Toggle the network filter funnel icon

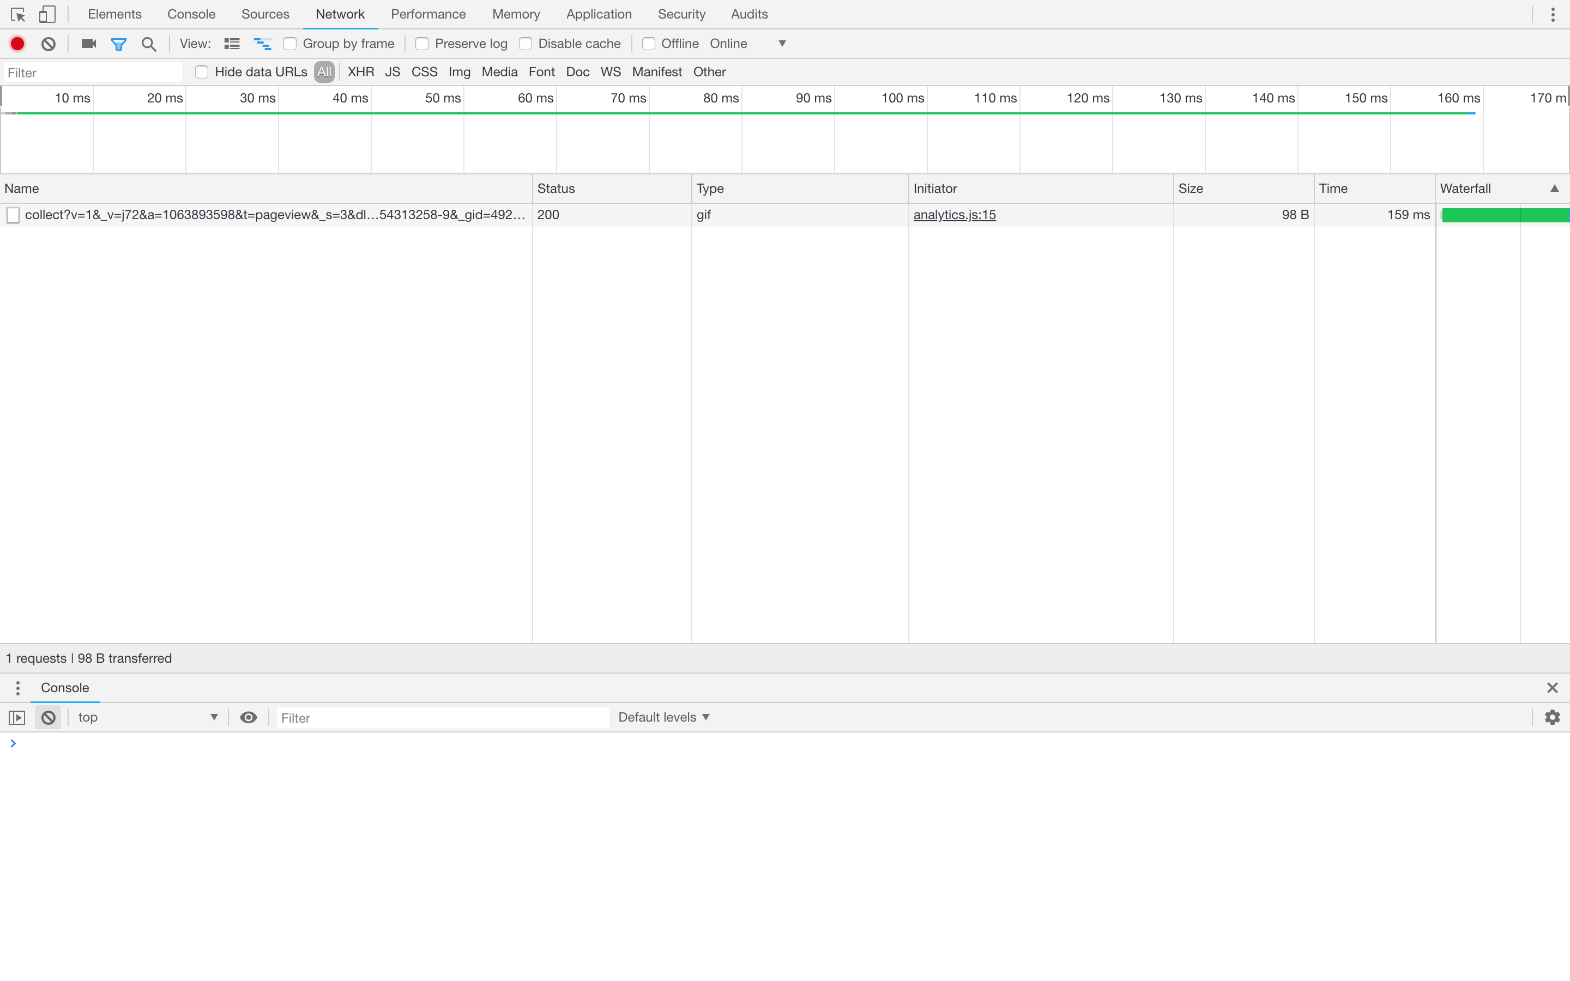(x=119, y=44)
